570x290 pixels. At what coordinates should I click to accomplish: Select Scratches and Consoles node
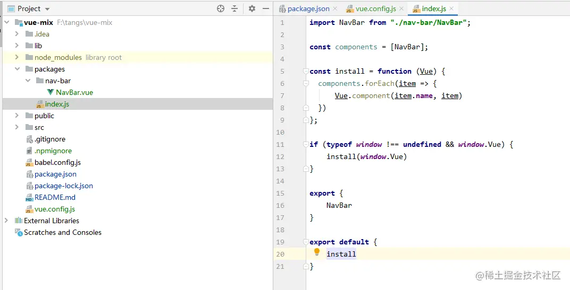pos(63,232)
